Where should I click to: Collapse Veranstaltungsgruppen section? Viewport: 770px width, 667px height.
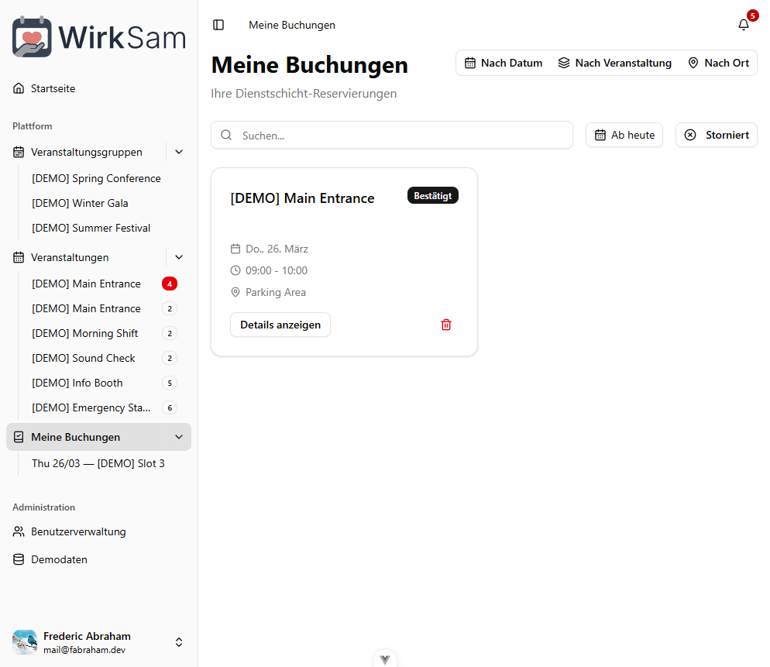[x=179, y=153]
